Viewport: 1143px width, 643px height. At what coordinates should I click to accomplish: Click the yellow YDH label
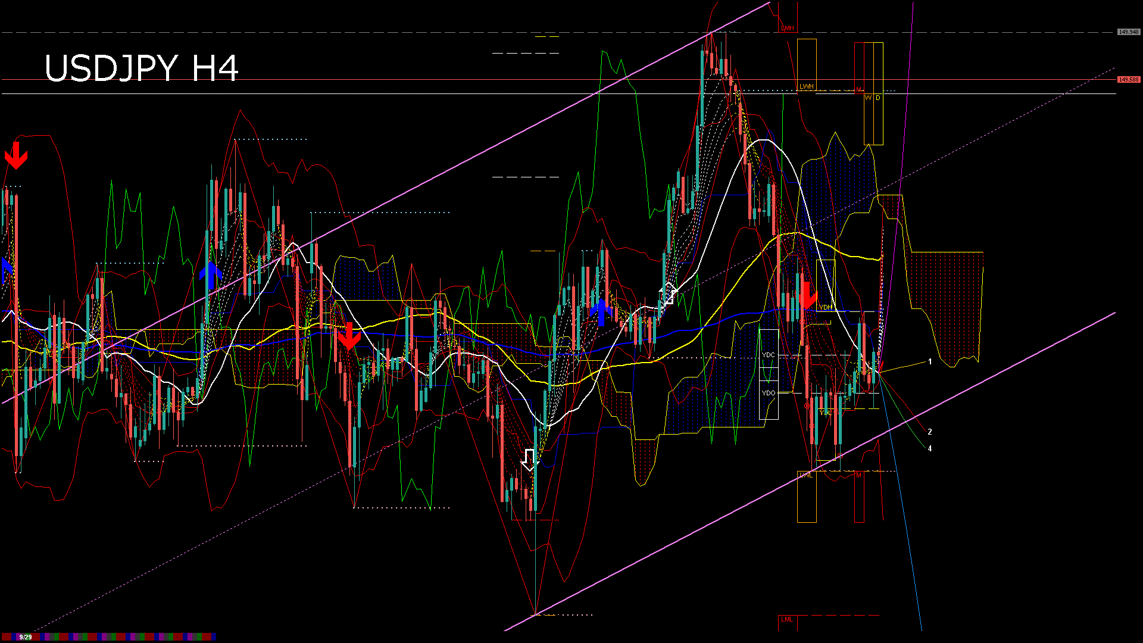[x=825, y=308]
